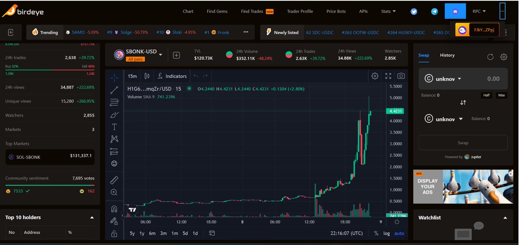Open the SOL-SBONK top market
522x245 pixels.
[50, 156]
